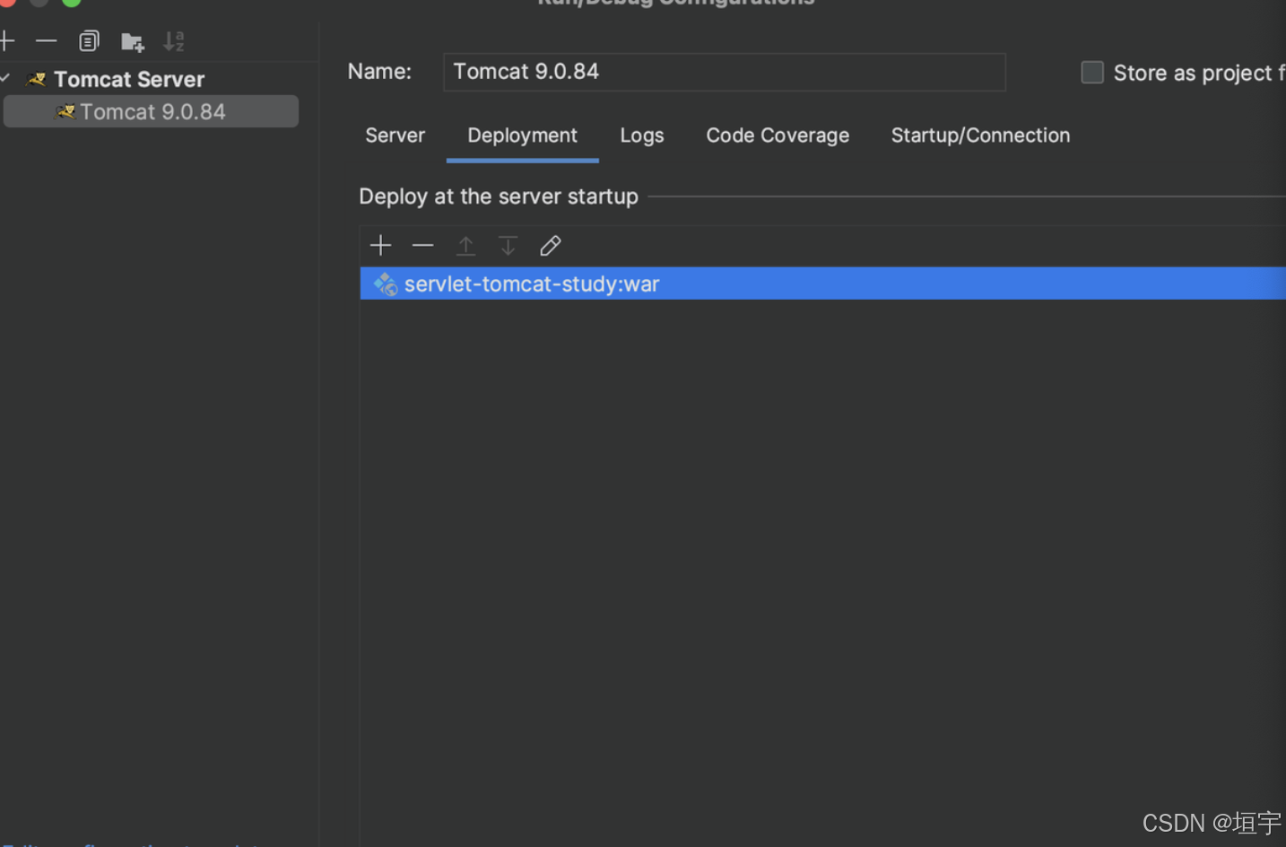Add a new run configuration
The height and width of the screenshot is (847, 1286).
pos(7,40)
